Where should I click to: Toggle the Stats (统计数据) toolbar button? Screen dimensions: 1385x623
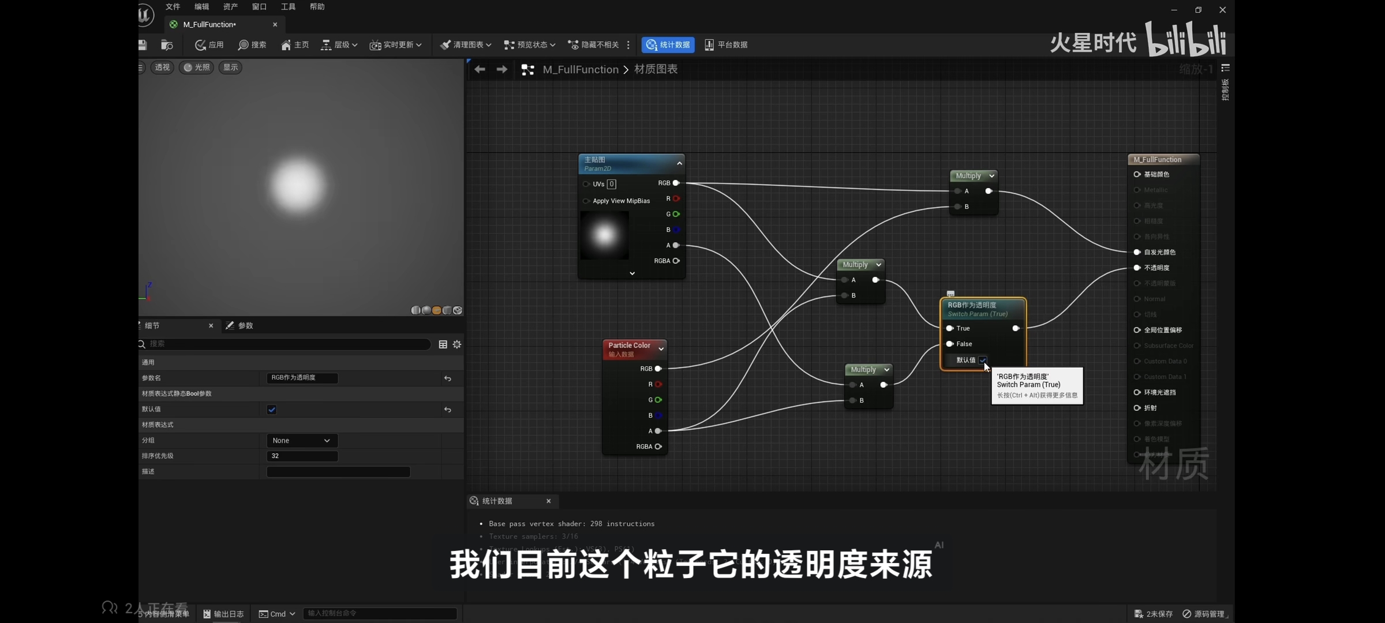[668, 45]
